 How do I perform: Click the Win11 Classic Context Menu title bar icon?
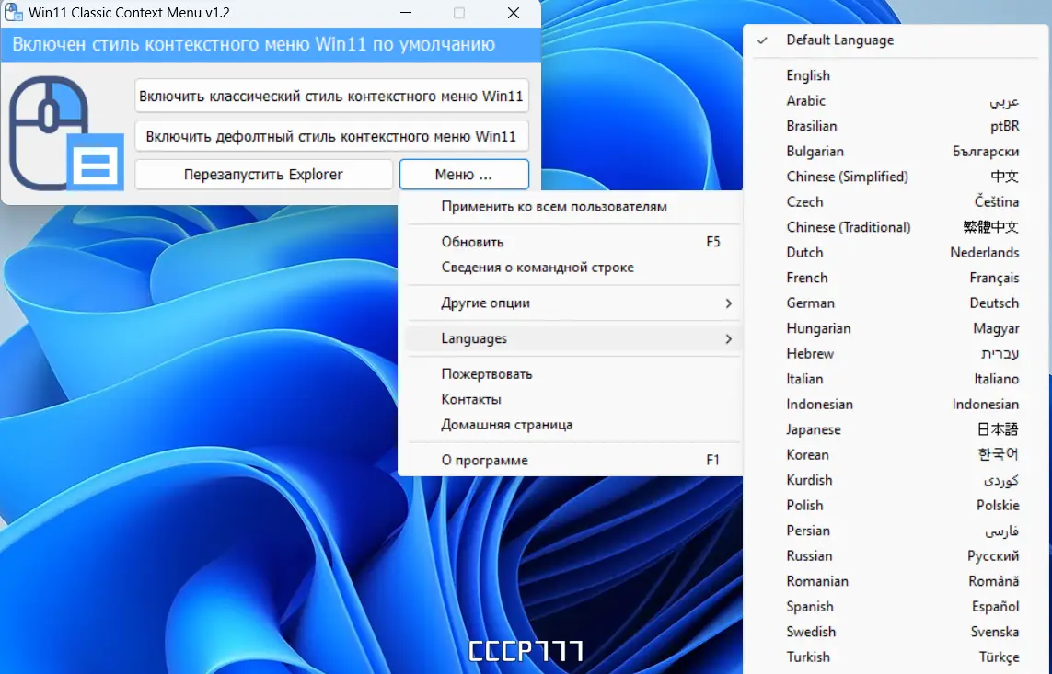click(14, 12)
